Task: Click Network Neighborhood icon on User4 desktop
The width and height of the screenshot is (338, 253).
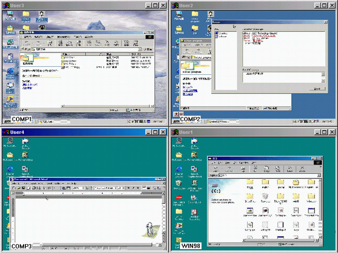Action: (x=25, y=169)
